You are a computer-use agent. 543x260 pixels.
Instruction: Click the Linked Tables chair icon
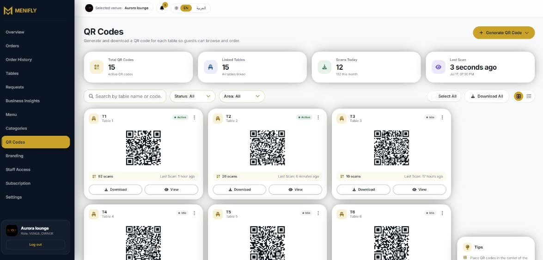click(x=210, y=67)
